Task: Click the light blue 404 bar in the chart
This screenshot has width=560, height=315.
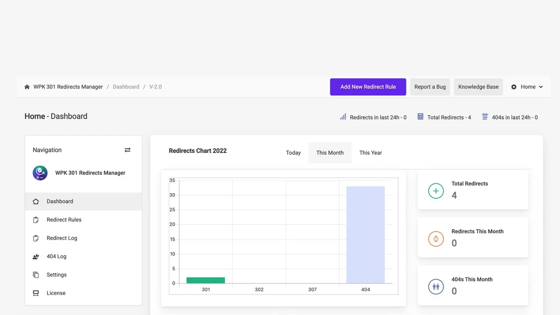Action: tap(365, 235)
